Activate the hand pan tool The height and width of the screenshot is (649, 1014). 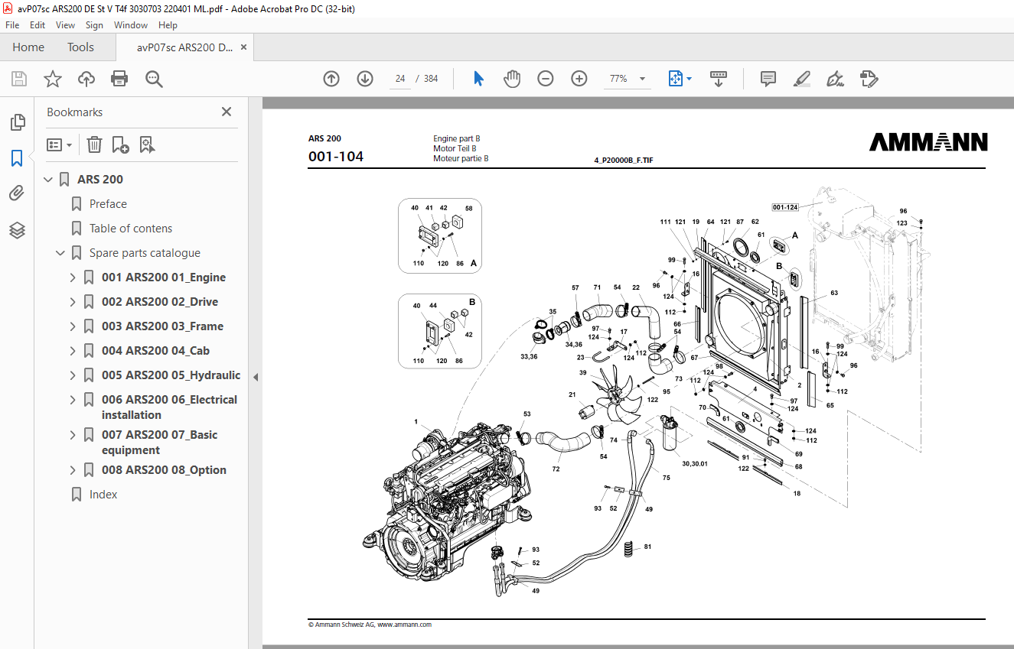pyautogui.click(x=512, y=79)
